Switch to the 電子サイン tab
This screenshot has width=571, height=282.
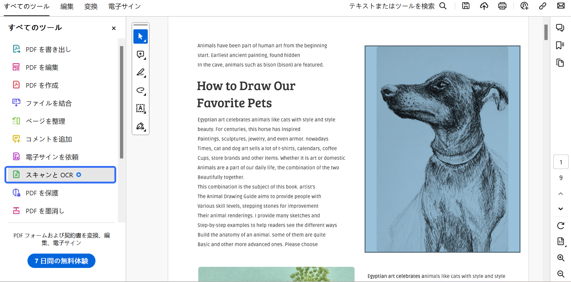[x=124, y=7]
